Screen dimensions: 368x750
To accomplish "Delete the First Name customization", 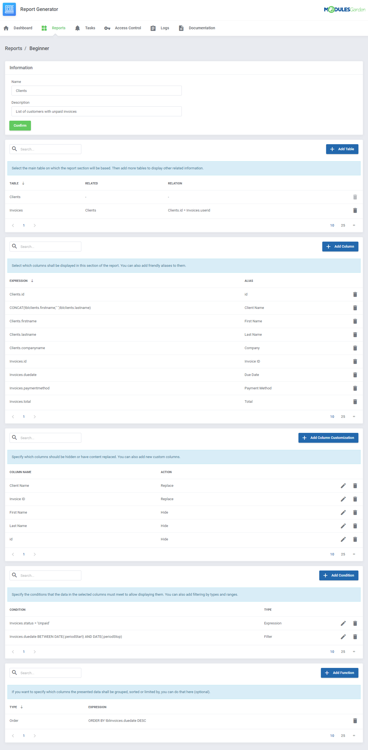I will point(355,512).
